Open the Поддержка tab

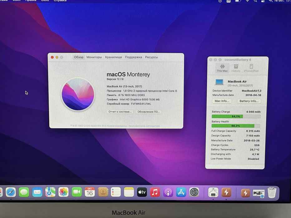(x=133, y=57)
